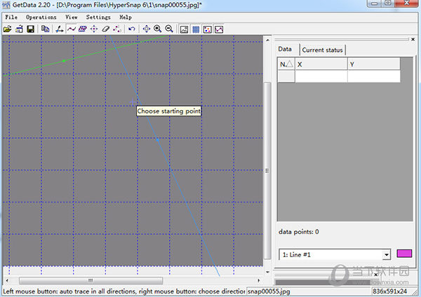The image size is (421, 297).
Task: Select the set axes scale tool
Action: 60,29
